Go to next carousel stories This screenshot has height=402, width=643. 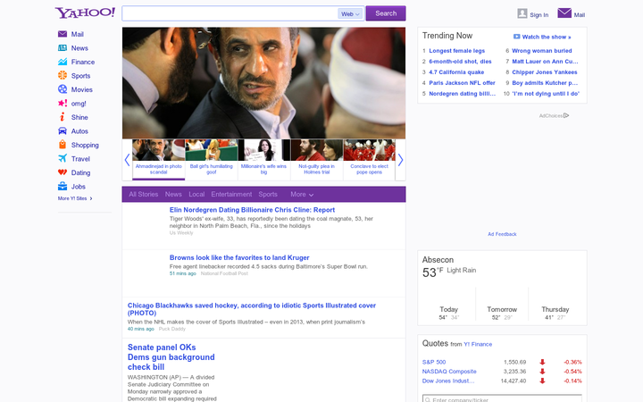[x=401, y=160]
